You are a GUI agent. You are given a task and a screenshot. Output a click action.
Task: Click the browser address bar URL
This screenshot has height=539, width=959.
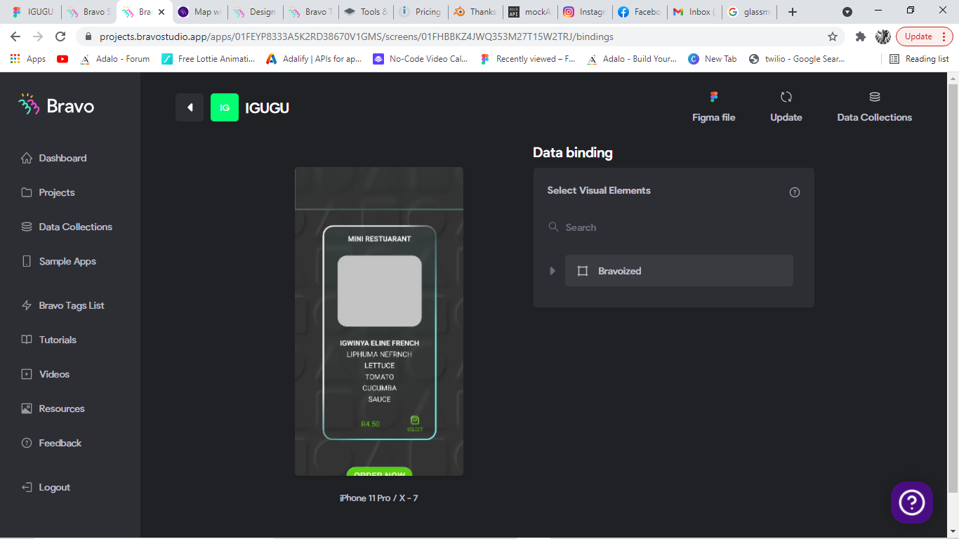point(356,36)
